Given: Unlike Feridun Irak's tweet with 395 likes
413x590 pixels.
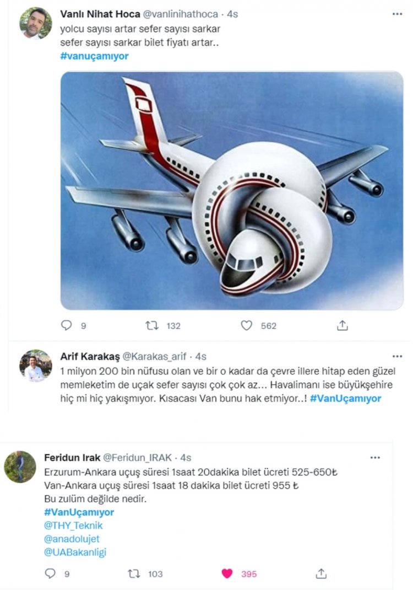Looking at the screenshot, I should click(227, 573).
